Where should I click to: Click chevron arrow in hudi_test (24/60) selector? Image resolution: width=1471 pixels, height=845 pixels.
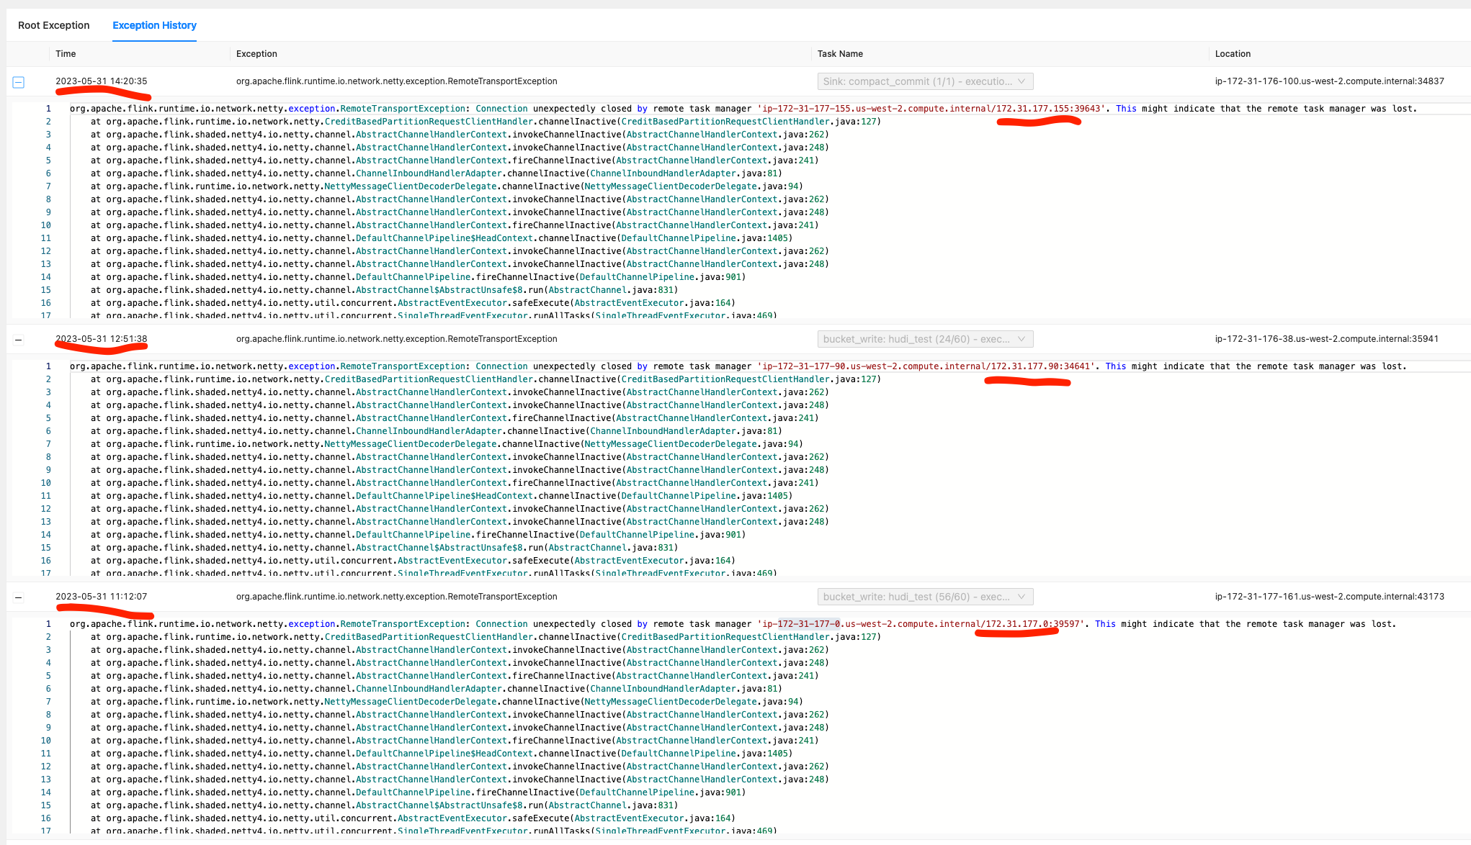click(x=1021, y=339)
